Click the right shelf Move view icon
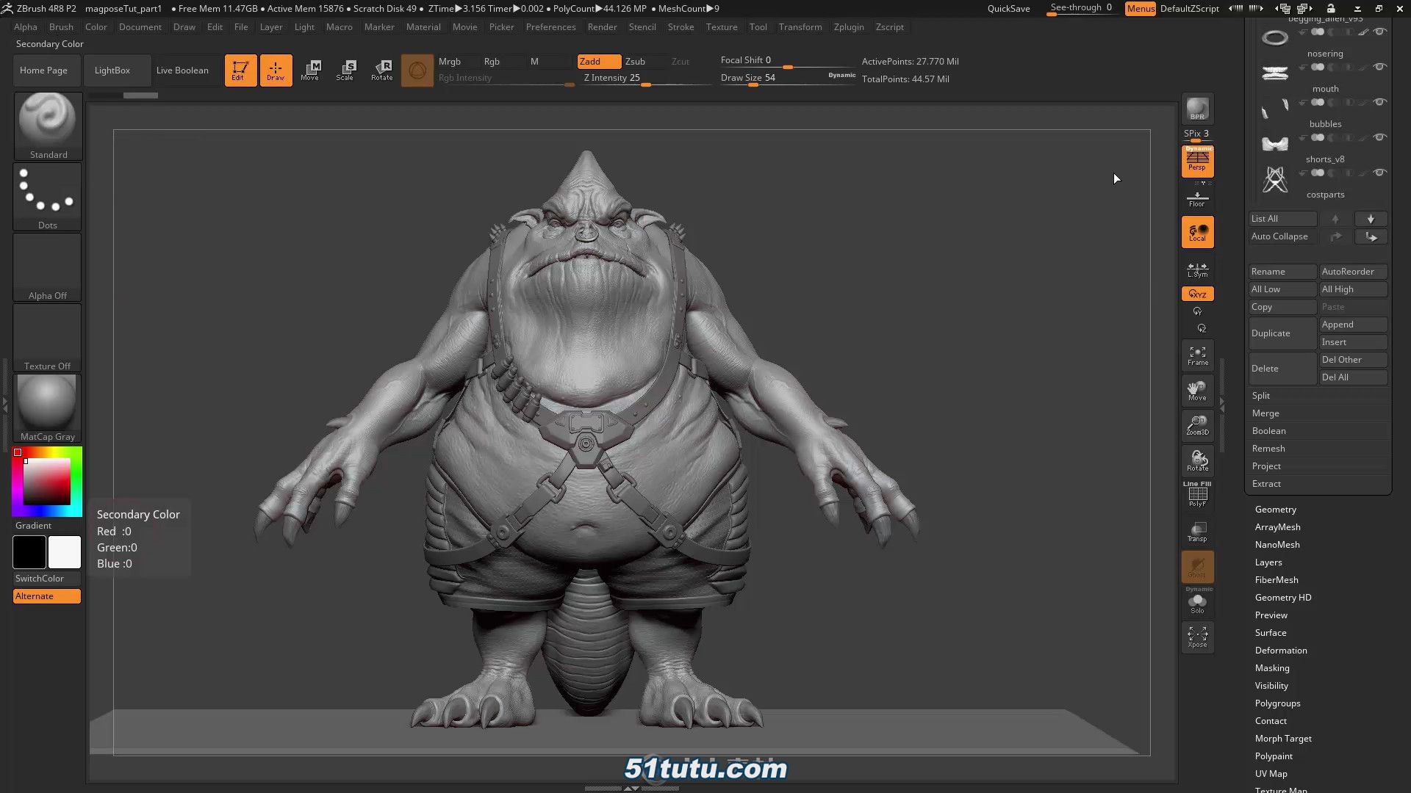1411x793 pixels. tap(1197, 391)
